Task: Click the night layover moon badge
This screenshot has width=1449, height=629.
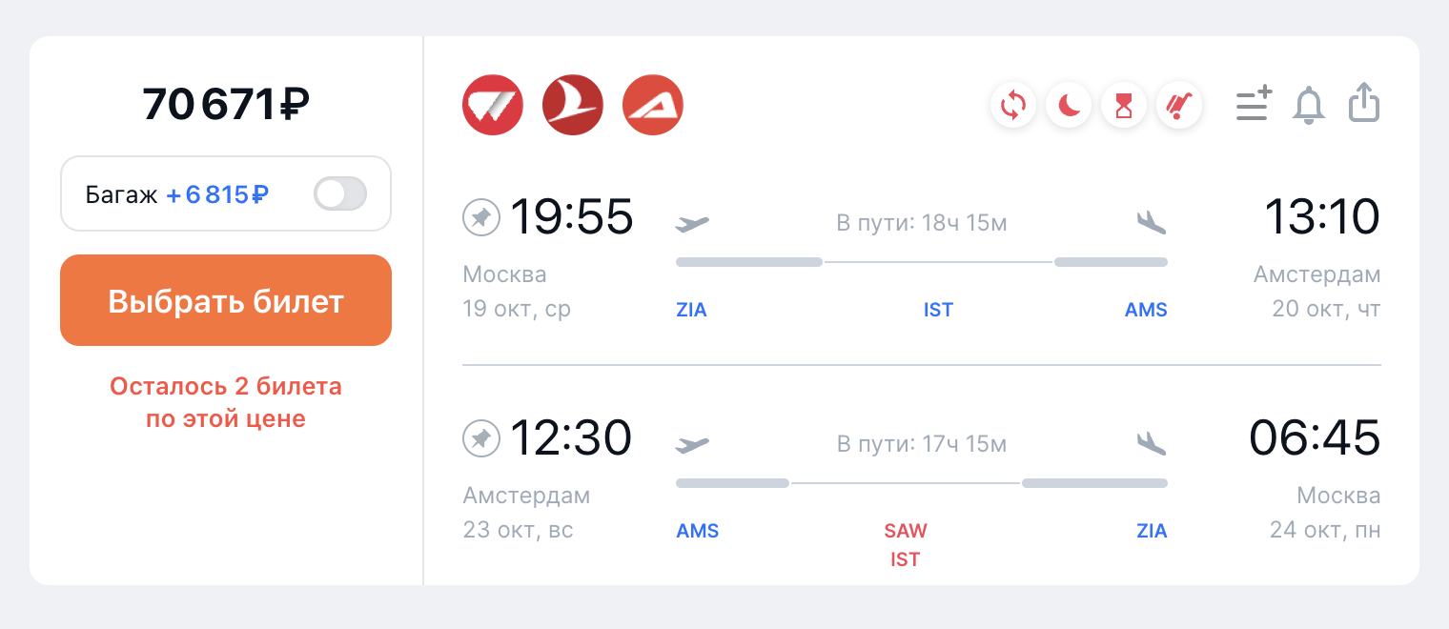Action: (x=1069, y=105)
